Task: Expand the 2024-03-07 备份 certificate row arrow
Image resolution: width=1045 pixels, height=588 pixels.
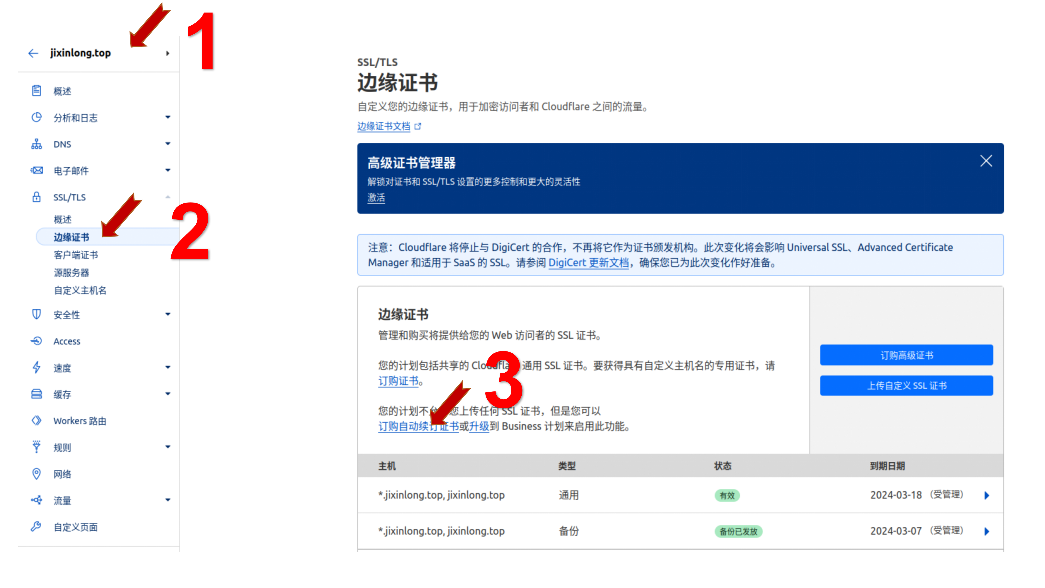Action: 986,531
